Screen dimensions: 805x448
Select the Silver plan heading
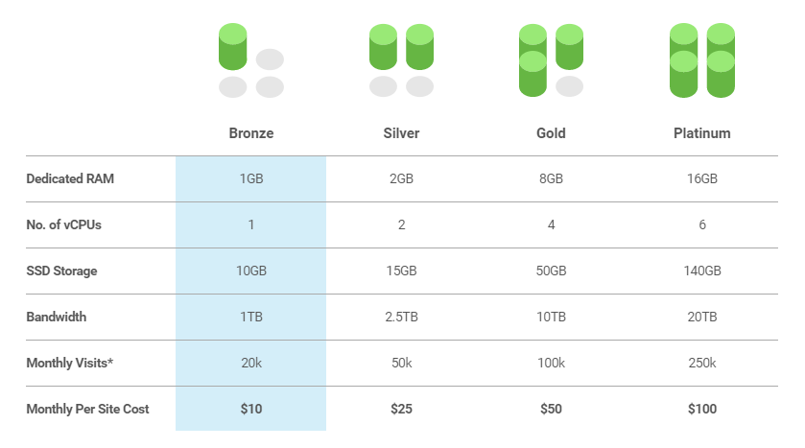tap(401, 133)
